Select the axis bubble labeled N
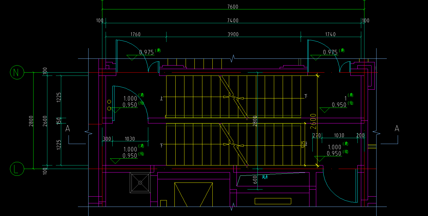This screenshot has width=428, height=216. click(17, 72)
